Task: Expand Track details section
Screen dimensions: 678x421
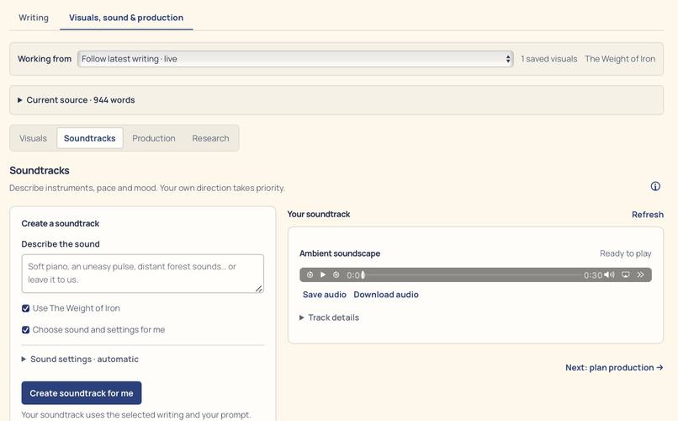Action: pos(329,317)
